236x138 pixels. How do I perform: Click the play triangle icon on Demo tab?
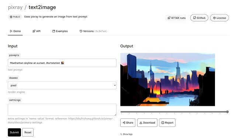(11, 31)
